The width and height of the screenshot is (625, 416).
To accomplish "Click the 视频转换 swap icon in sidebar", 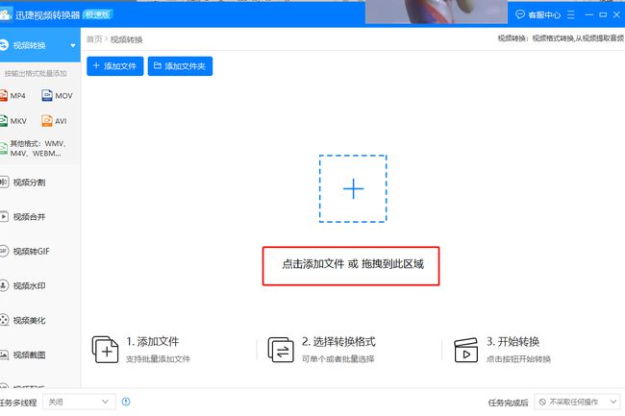I will point(4,45).
